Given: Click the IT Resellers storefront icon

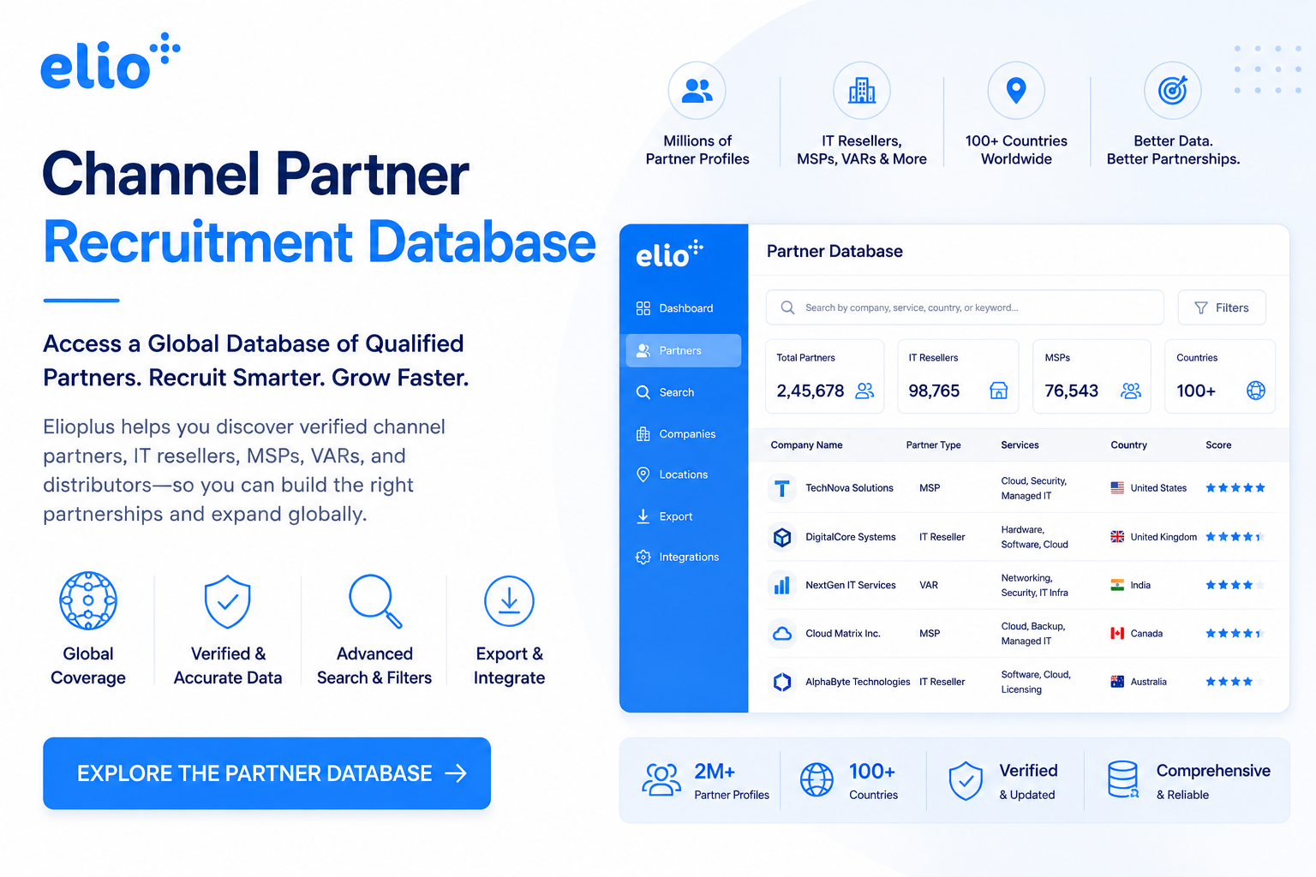Looking at the screenshot, I should [x=999, y=391].
